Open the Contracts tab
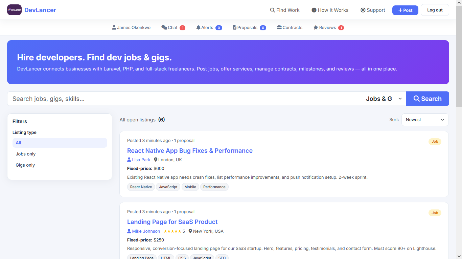The width and height of the screenshot is (462, 259). [x=290, y=28]
